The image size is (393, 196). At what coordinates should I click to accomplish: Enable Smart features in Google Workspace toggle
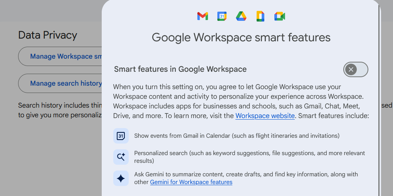click(356, 69)
